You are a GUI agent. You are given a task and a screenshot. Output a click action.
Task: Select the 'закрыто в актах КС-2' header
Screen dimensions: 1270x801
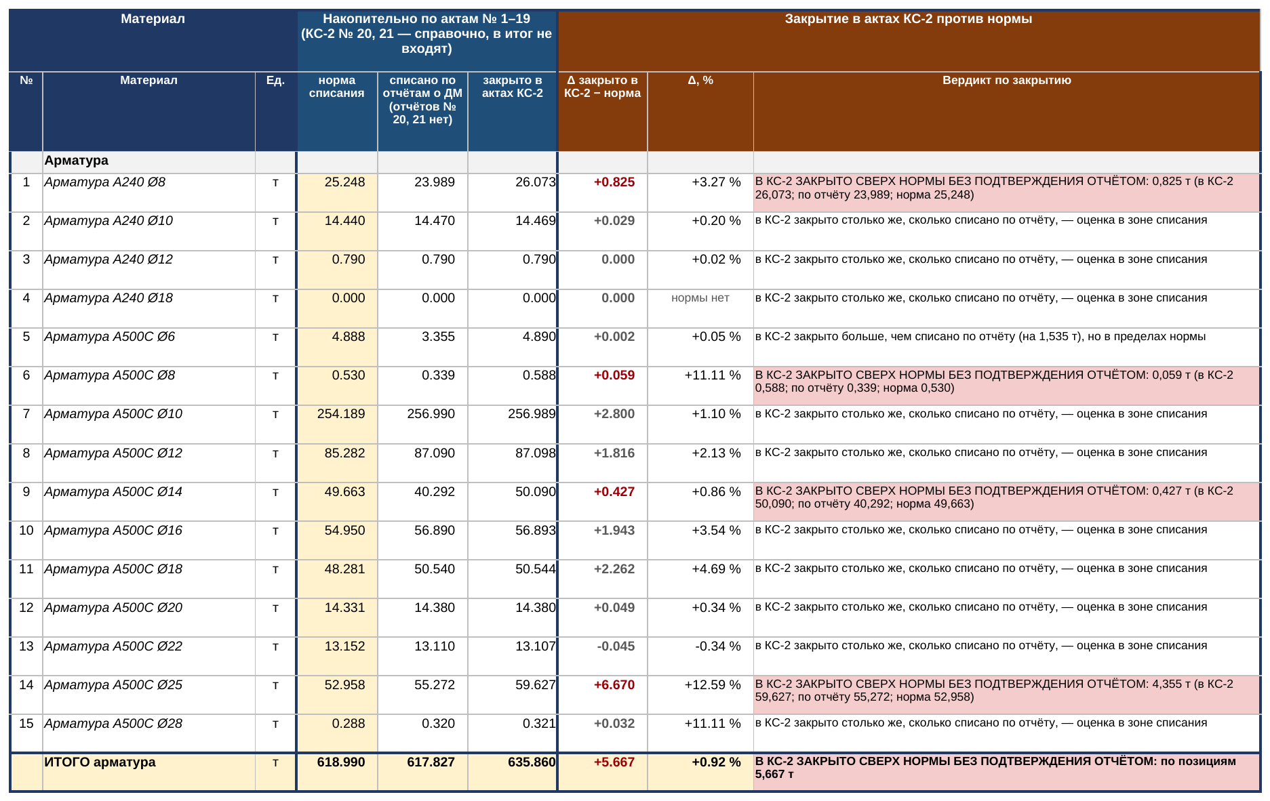tap(512, 111)
